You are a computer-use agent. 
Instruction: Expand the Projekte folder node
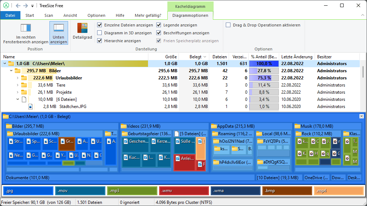(x=18, y=92)
